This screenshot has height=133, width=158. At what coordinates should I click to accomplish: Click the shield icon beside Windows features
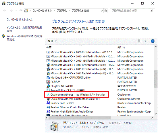(x=3, y=36)
